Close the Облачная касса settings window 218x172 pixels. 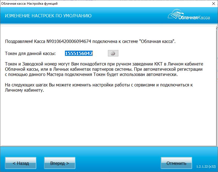tap(213, 4)
